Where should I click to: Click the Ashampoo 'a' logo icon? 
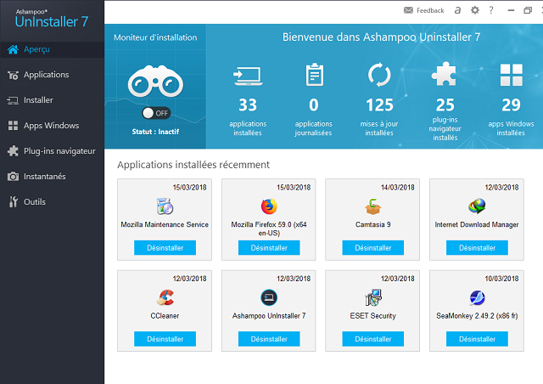457,10
